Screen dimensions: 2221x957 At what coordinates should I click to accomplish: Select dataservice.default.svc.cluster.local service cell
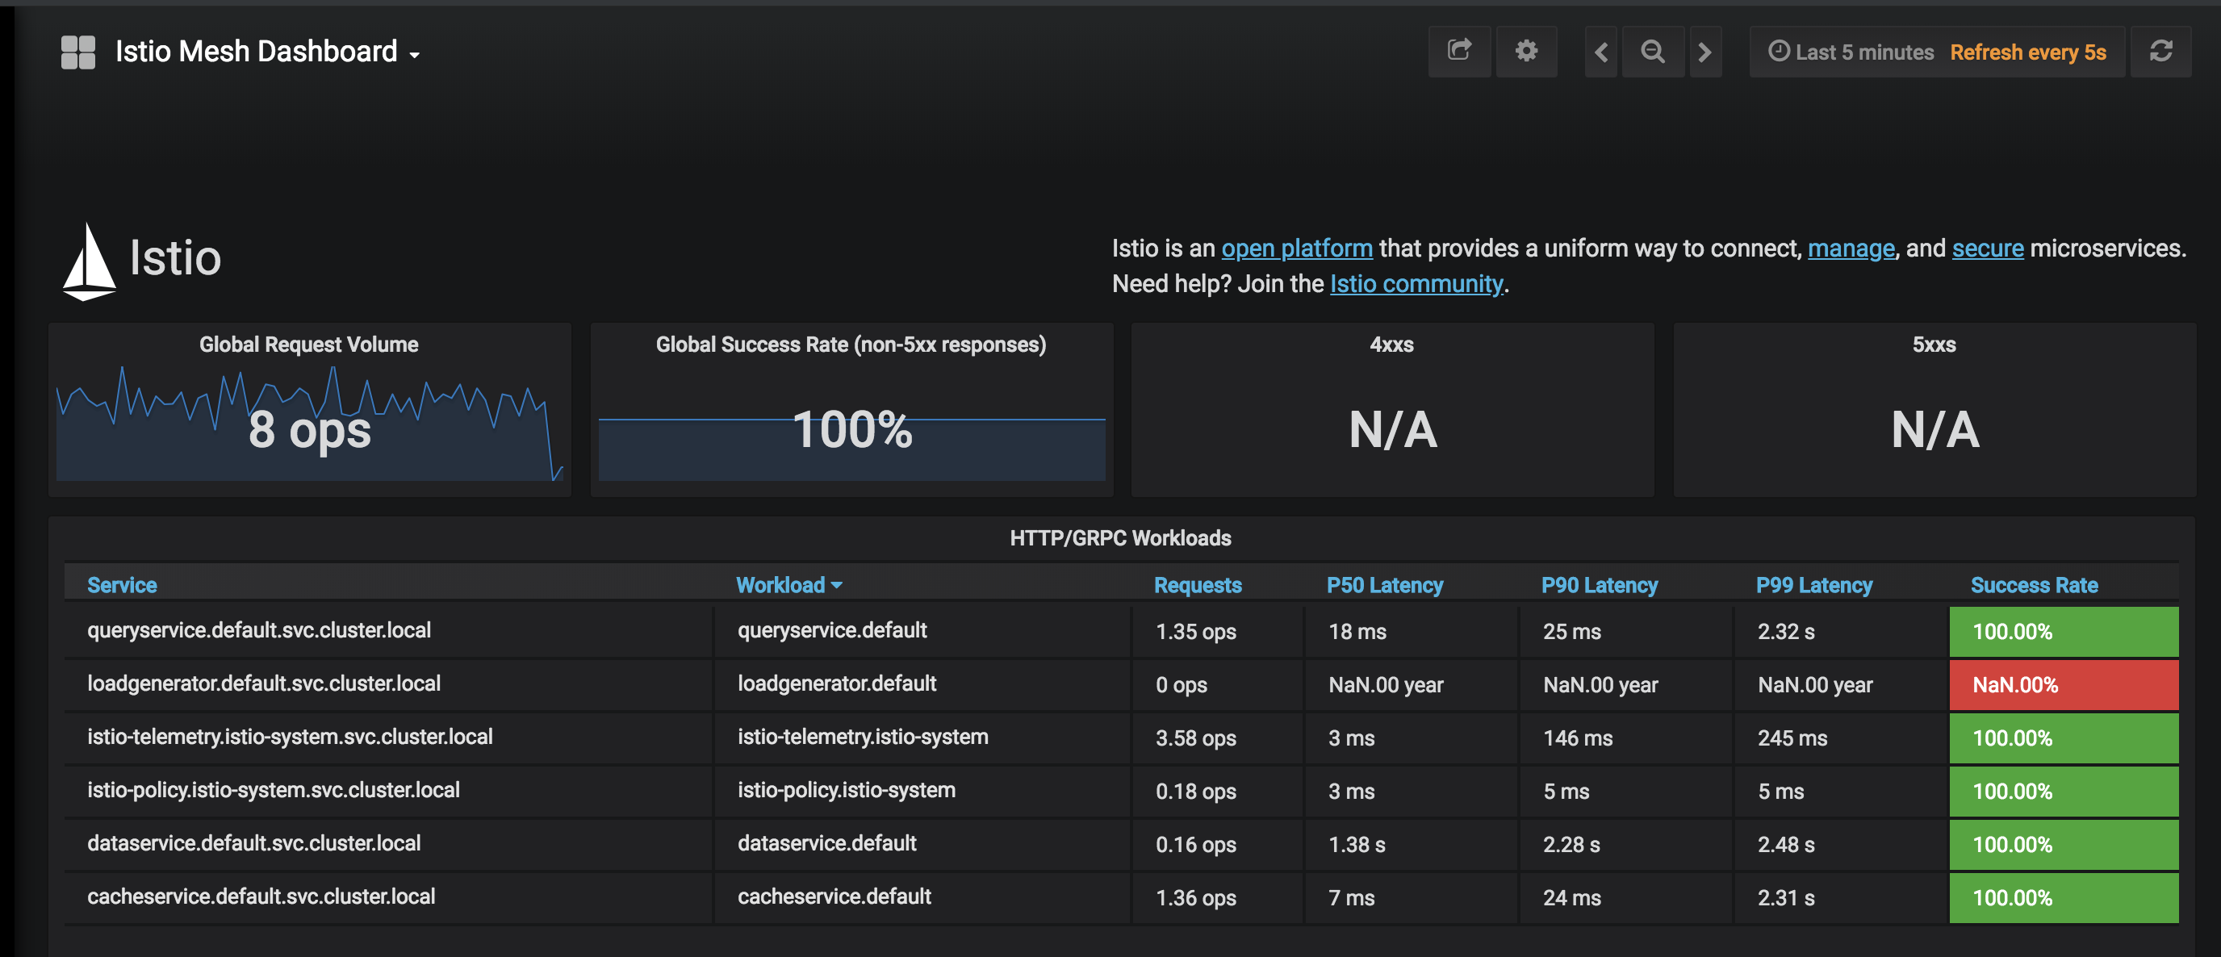tap(388, 844)
